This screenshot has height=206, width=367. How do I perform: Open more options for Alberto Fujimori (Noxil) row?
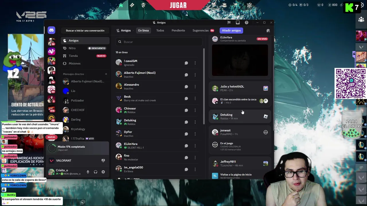click(195, 75)
